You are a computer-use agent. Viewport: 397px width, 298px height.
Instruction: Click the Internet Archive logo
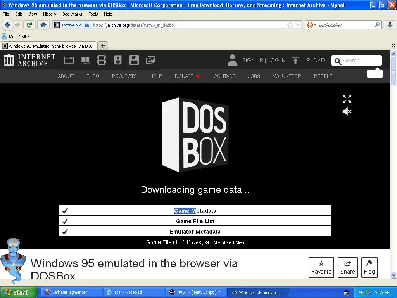[29, 60]
